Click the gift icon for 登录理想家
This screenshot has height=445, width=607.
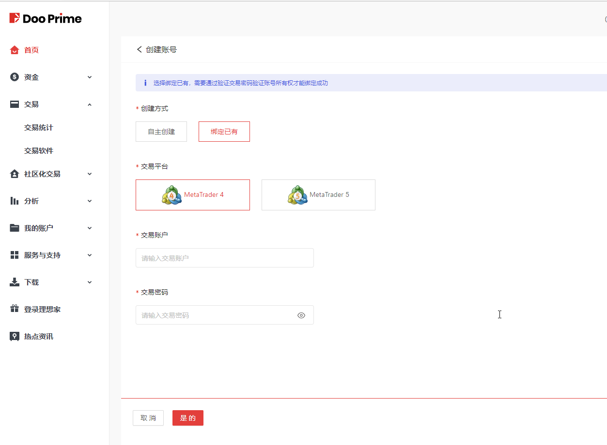click(15, 309)
